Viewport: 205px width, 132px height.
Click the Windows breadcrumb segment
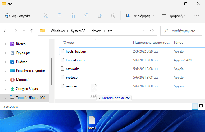(x=58, y=31)
